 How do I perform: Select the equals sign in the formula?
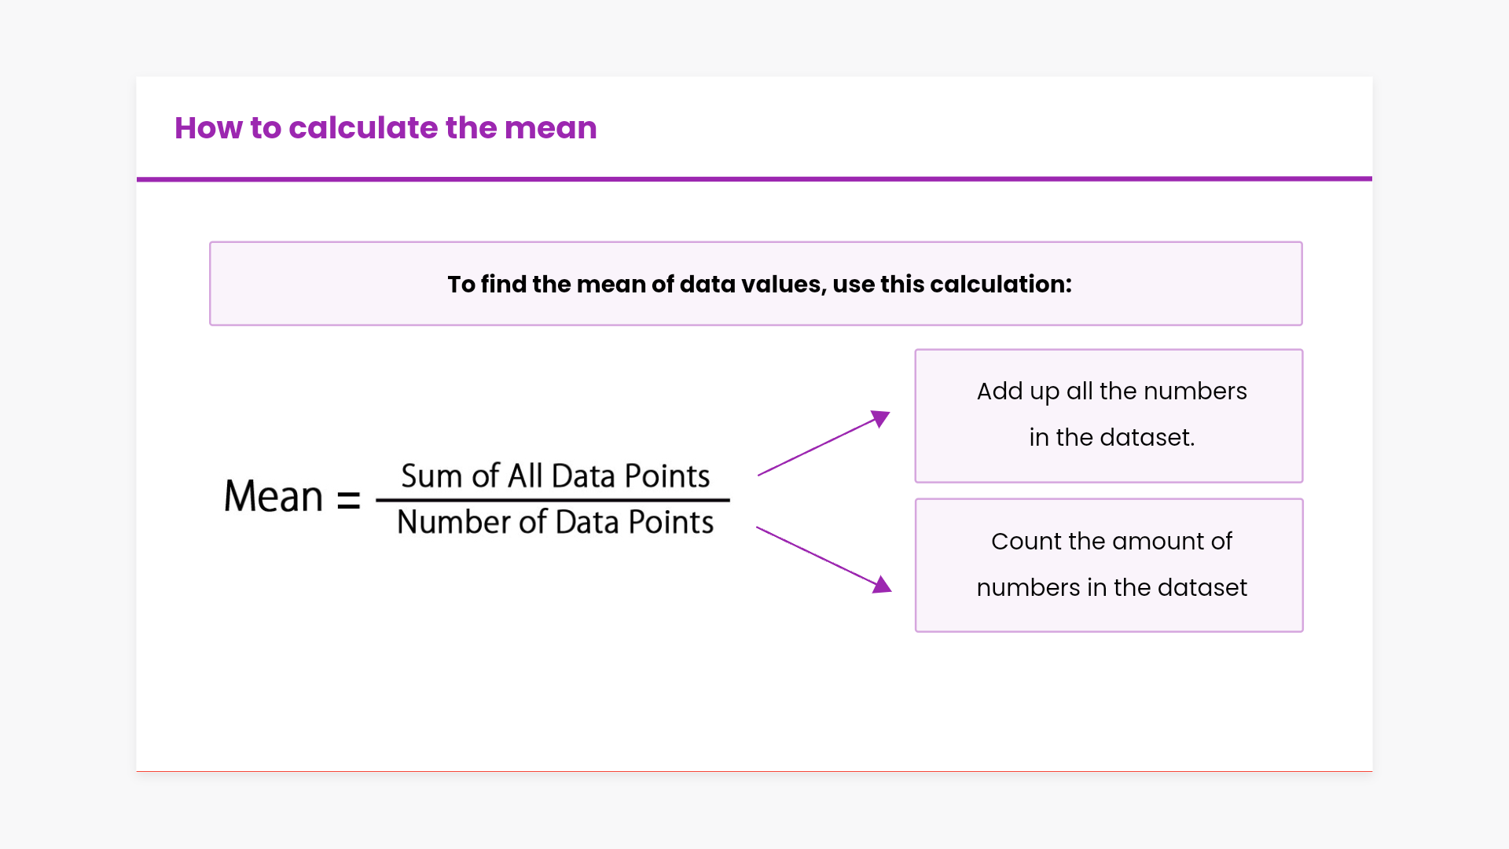point(348,499)
